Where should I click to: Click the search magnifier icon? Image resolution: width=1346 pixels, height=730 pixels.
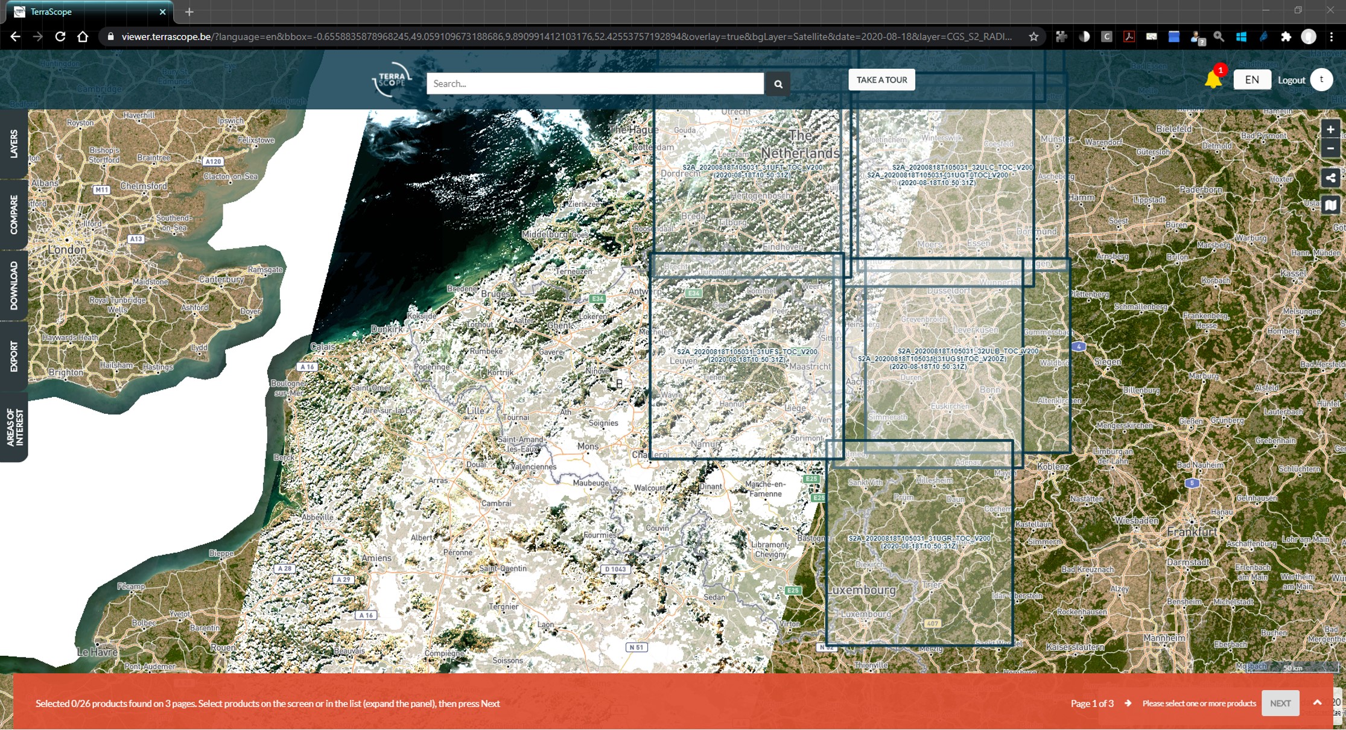tap(778, 83)
